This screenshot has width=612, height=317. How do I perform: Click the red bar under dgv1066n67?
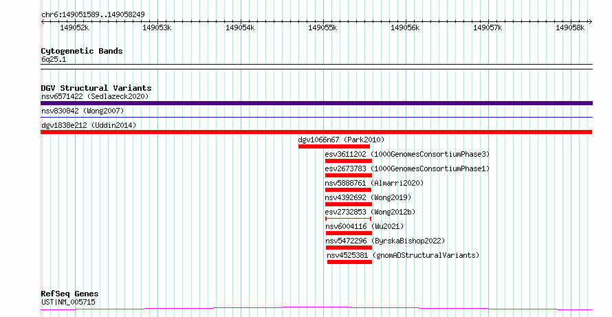click(334, 146)
